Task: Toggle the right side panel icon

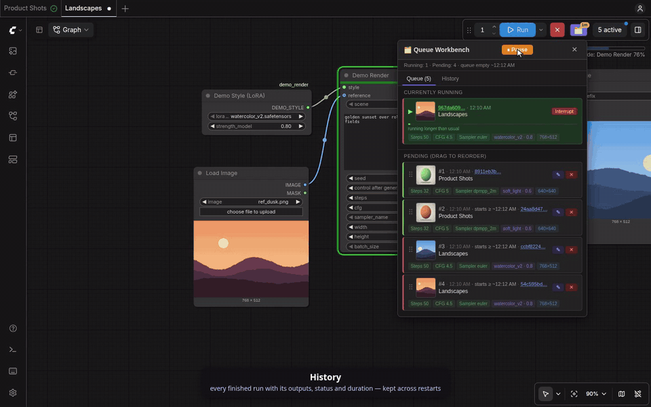Action: 638,30
